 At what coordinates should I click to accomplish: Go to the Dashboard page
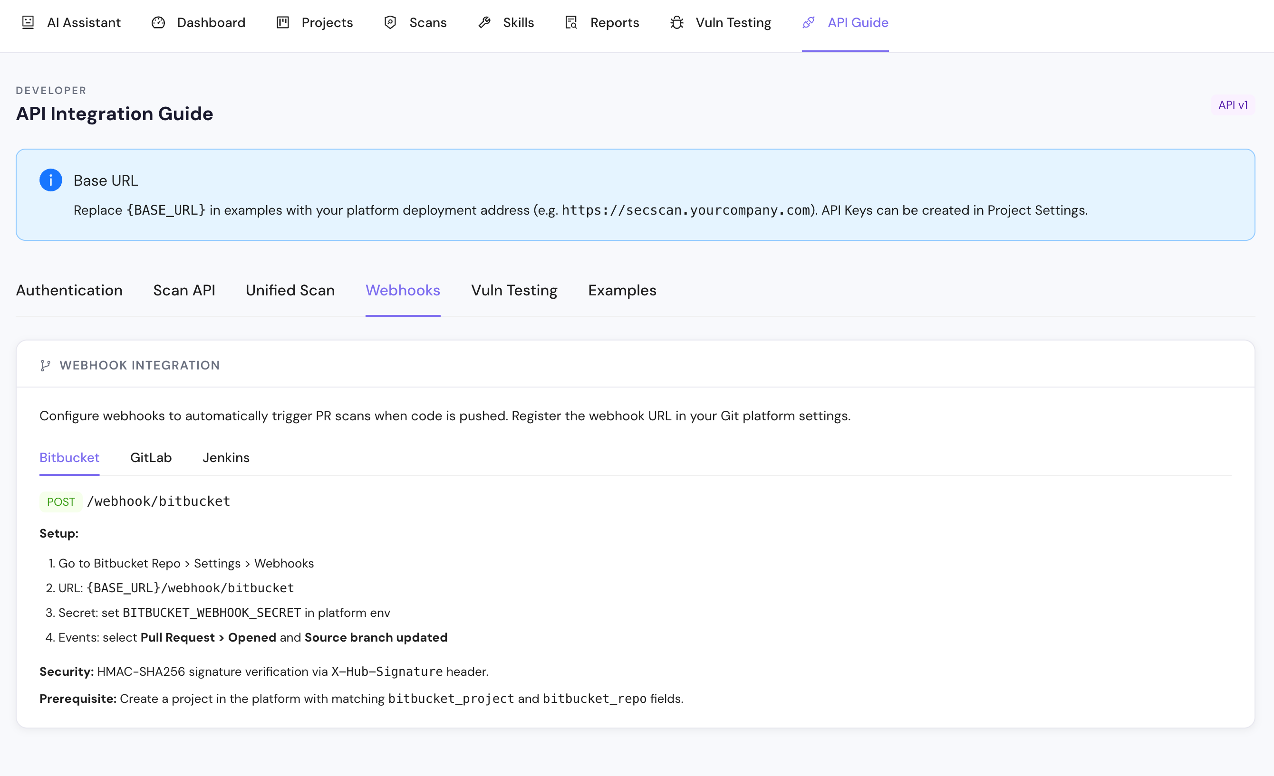pos(199,22)
